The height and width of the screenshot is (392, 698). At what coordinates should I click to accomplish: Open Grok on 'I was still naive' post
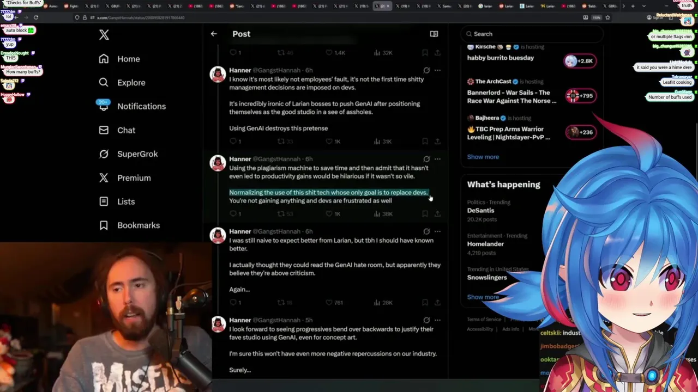coord(426,231)
